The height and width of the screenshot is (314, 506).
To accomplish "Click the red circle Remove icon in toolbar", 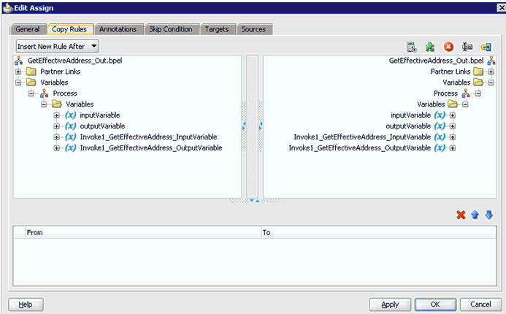I will pos(448,47).
